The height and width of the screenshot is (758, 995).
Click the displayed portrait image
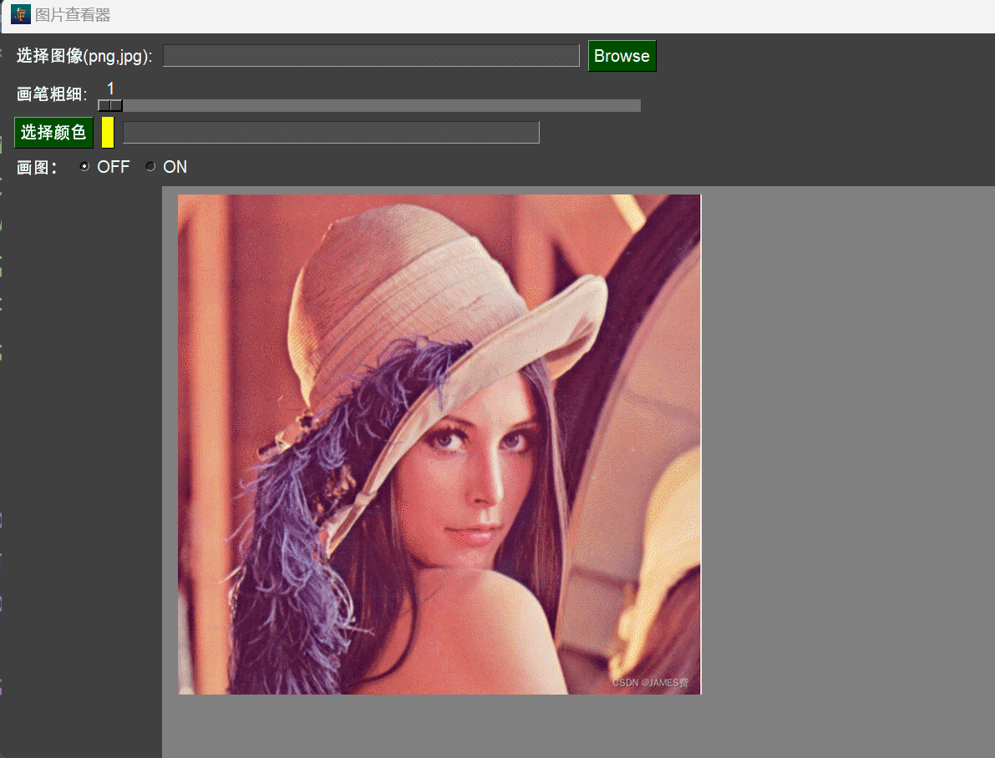(x=439, y=445)
